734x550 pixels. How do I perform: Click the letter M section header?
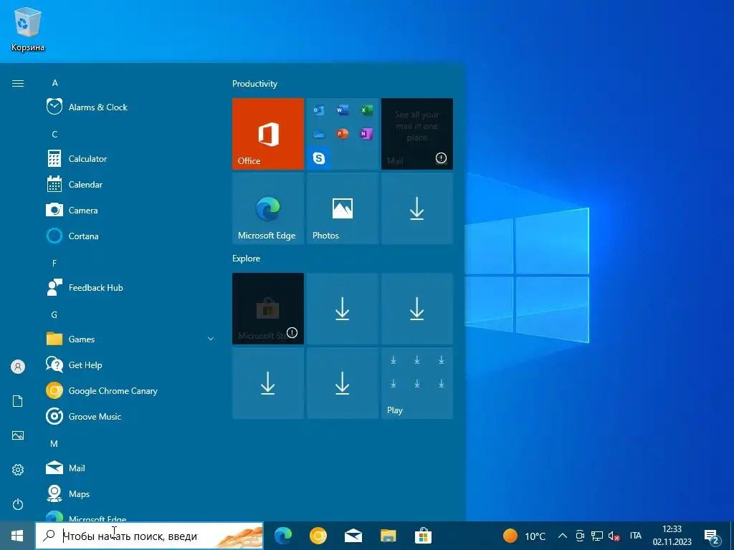pyautogui.click(x=54, y=443)
